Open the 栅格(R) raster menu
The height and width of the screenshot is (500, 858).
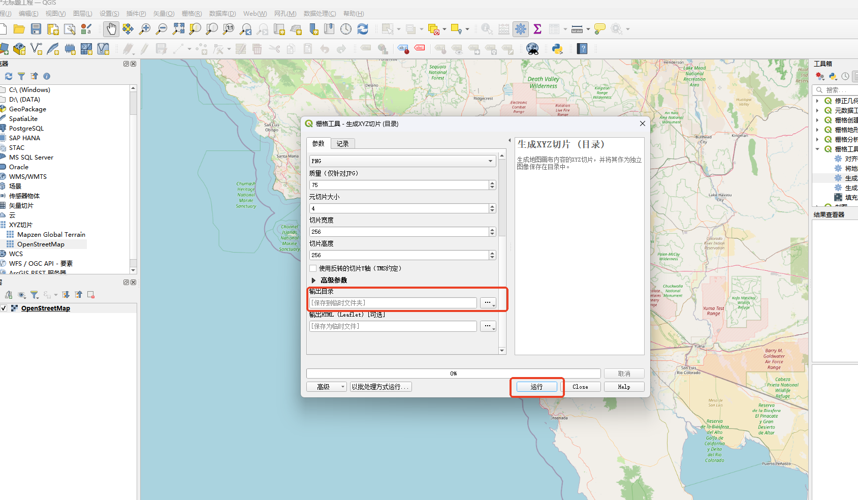(192, 14)
